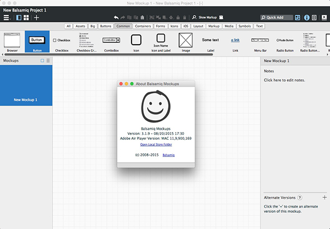Click the Lock icon in toolbar
Viewport: 330px width, 229px height.
178,17
